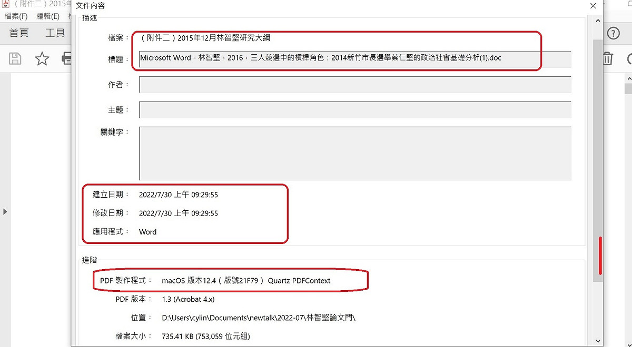Switch to the 首頁 tab in Acrobat

[19, 33]
